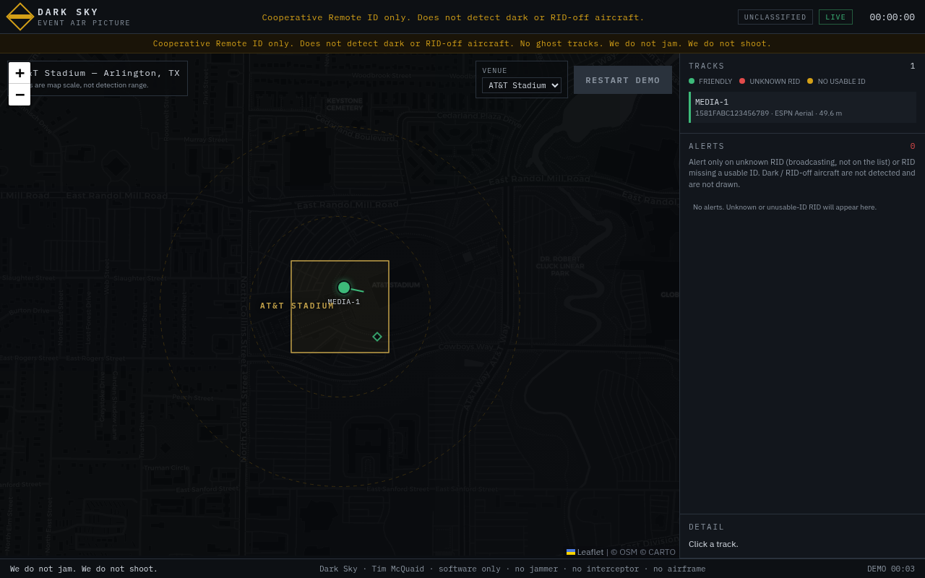Select the MEDIA-1 drone marker on map

coord(344,288)
